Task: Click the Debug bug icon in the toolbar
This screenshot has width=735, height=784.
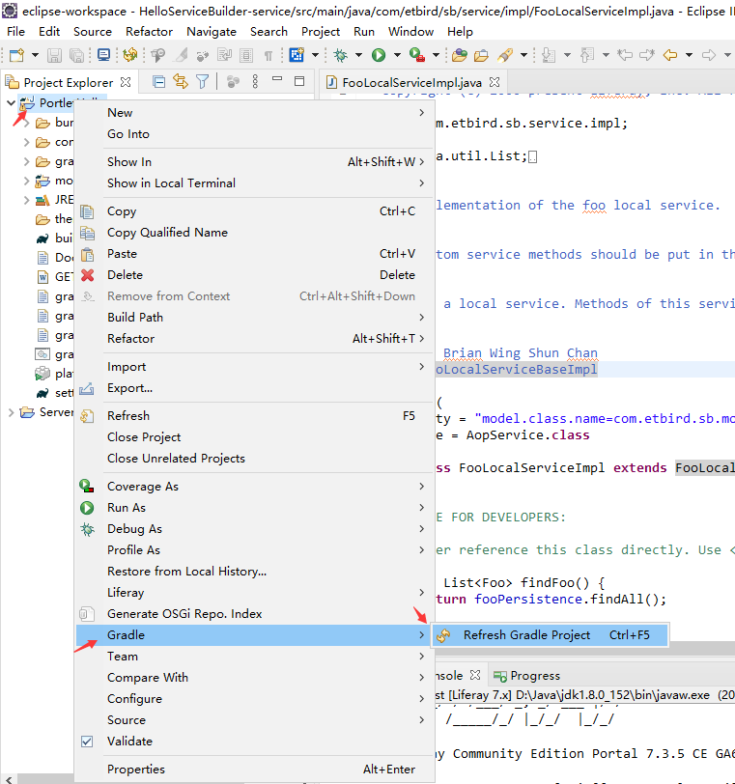Action: (x=341, y=56)
